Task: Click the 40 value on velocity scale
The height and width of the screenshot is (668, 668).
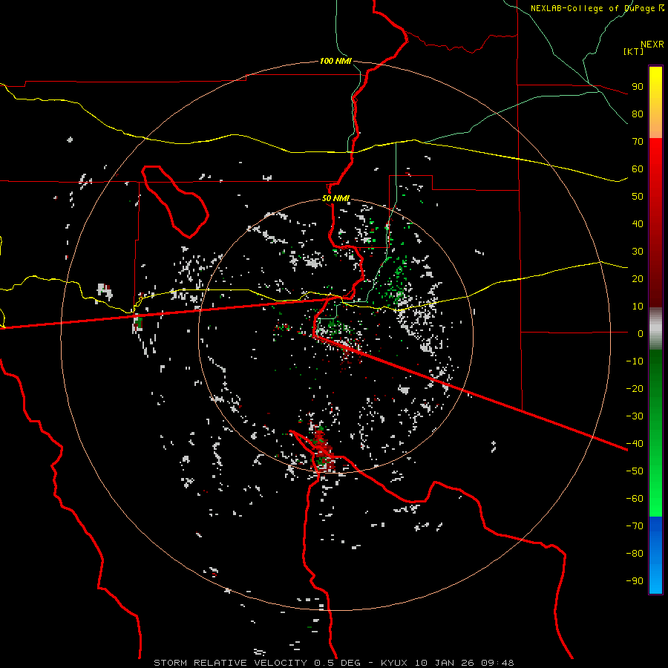Action: pyautogui.click(x=638, y=224)
